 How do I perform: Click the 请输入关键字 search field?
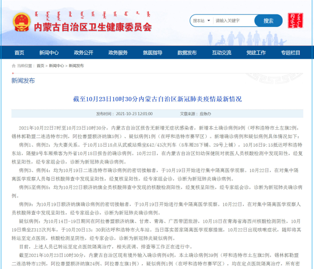233,21
